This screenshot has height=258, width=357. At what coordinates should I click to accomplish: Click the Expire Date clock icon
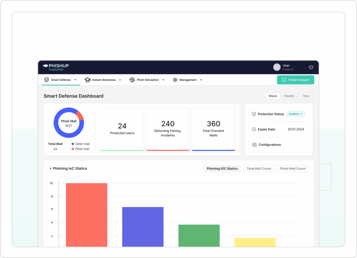254,129
